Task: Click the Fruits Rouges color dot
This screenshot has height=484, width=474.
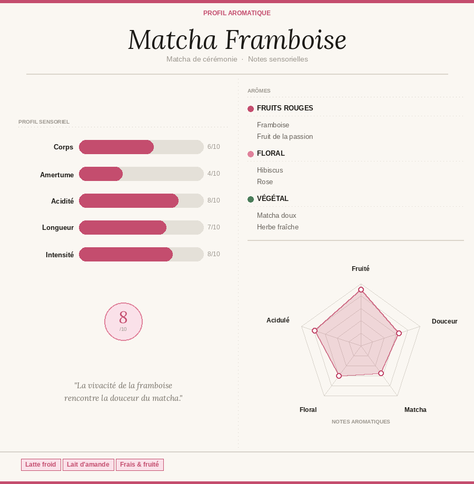Action: [251, 109]
